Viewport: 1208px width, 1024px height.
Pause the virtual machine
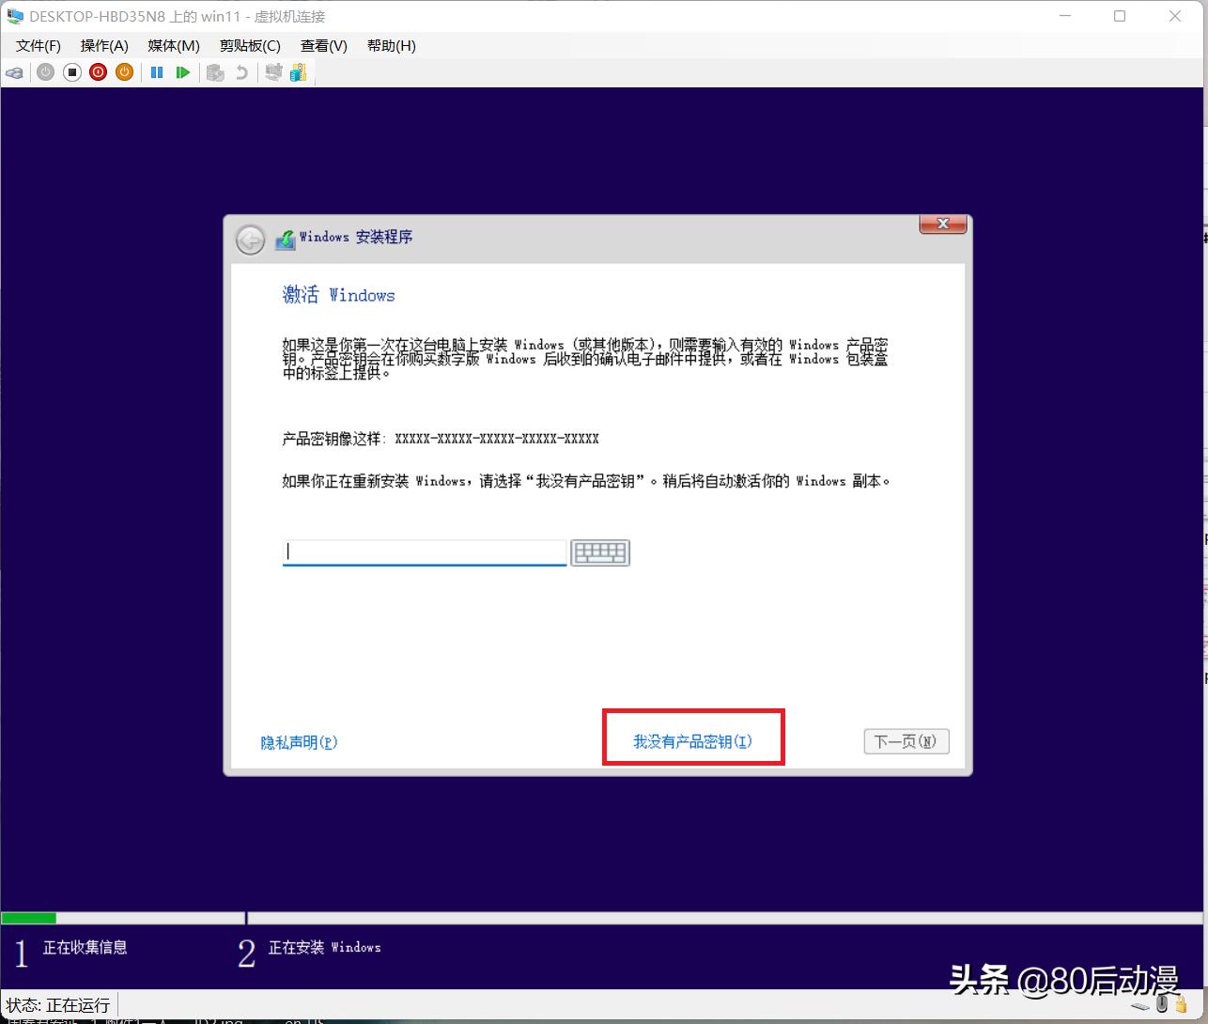[x=156, y=72]
